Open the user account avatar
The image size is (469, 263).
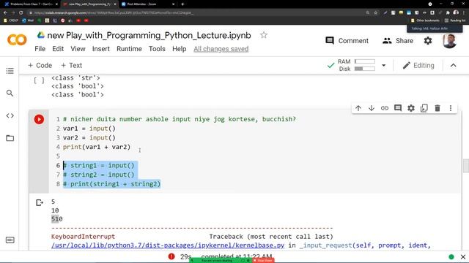tap(449, 41)
